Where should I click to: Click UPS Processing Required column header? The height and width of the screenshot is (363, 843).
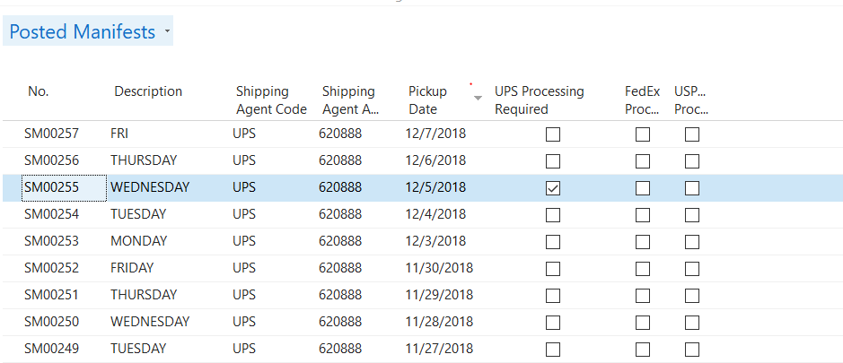[x=539, y=100]
